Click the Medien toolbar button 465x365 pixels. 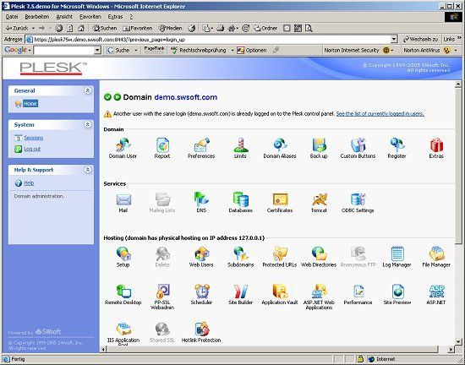171,28
